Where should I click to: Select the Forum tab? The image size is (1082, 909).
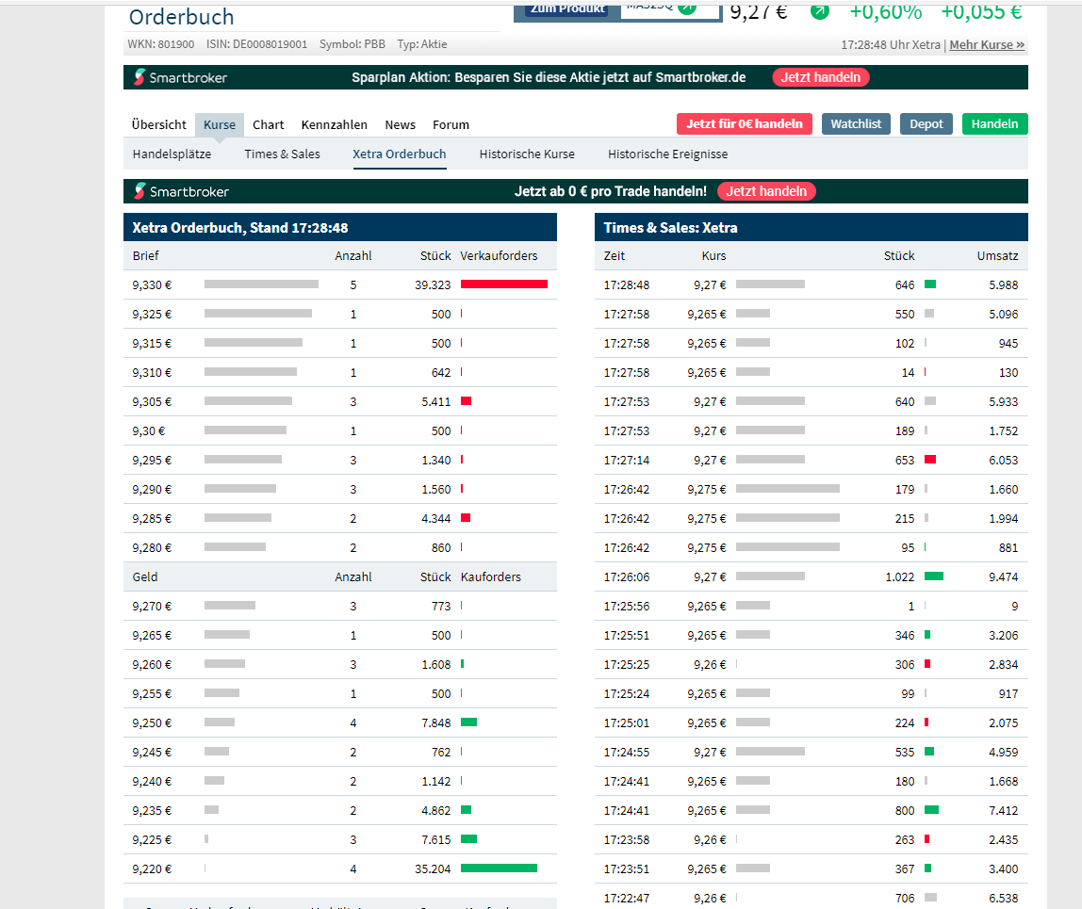[451, 124]
